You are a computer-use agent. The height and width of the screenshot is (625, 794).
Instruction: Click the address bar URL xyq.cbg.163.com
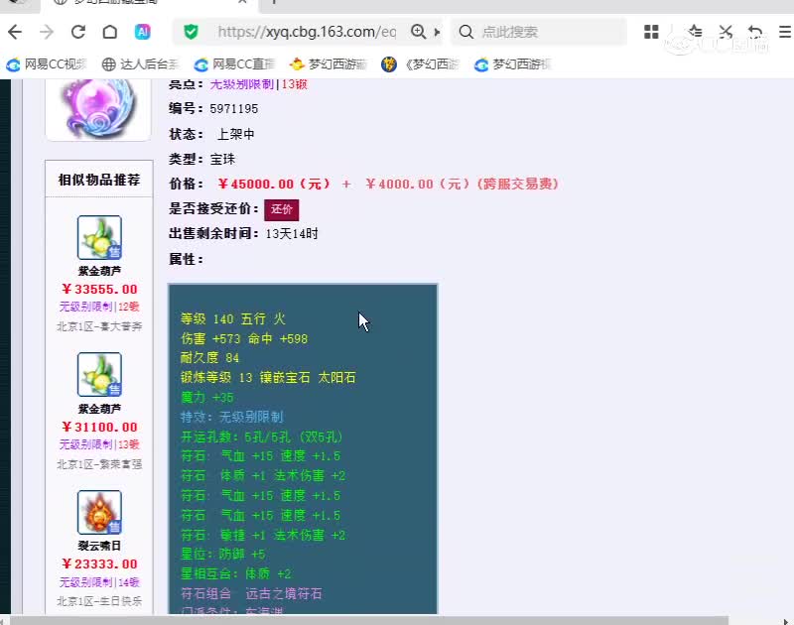[307, 32]
